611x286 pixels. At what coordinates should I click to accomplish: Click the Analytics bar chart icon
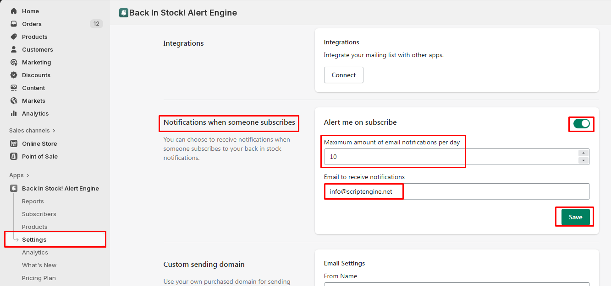coord(14,113)
